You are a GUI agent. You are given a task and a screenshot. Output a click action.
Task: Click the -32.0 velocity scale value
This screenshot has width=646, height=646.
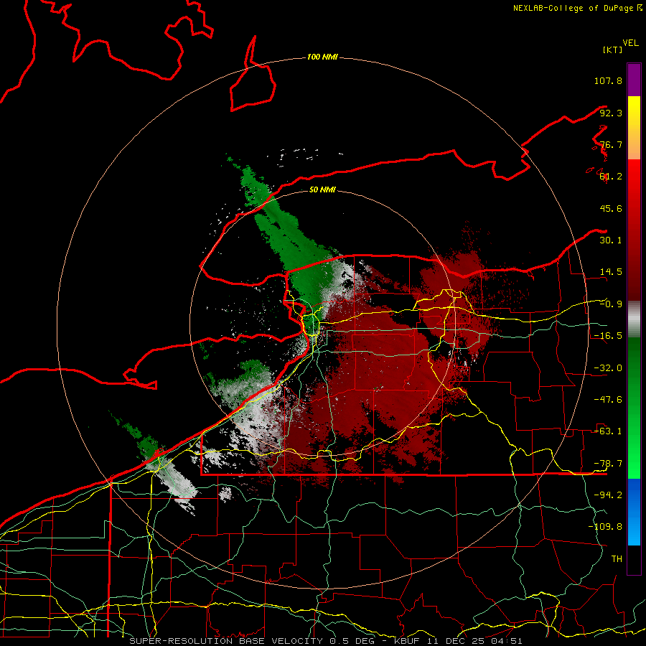(608, 368)
